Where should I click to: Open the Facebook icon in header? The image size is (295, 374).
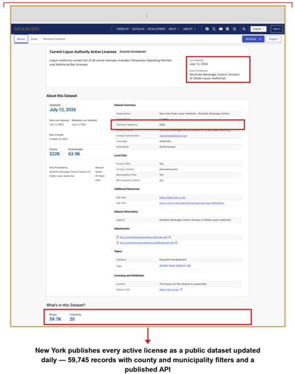pyautogui.click(x=207, y=29)
